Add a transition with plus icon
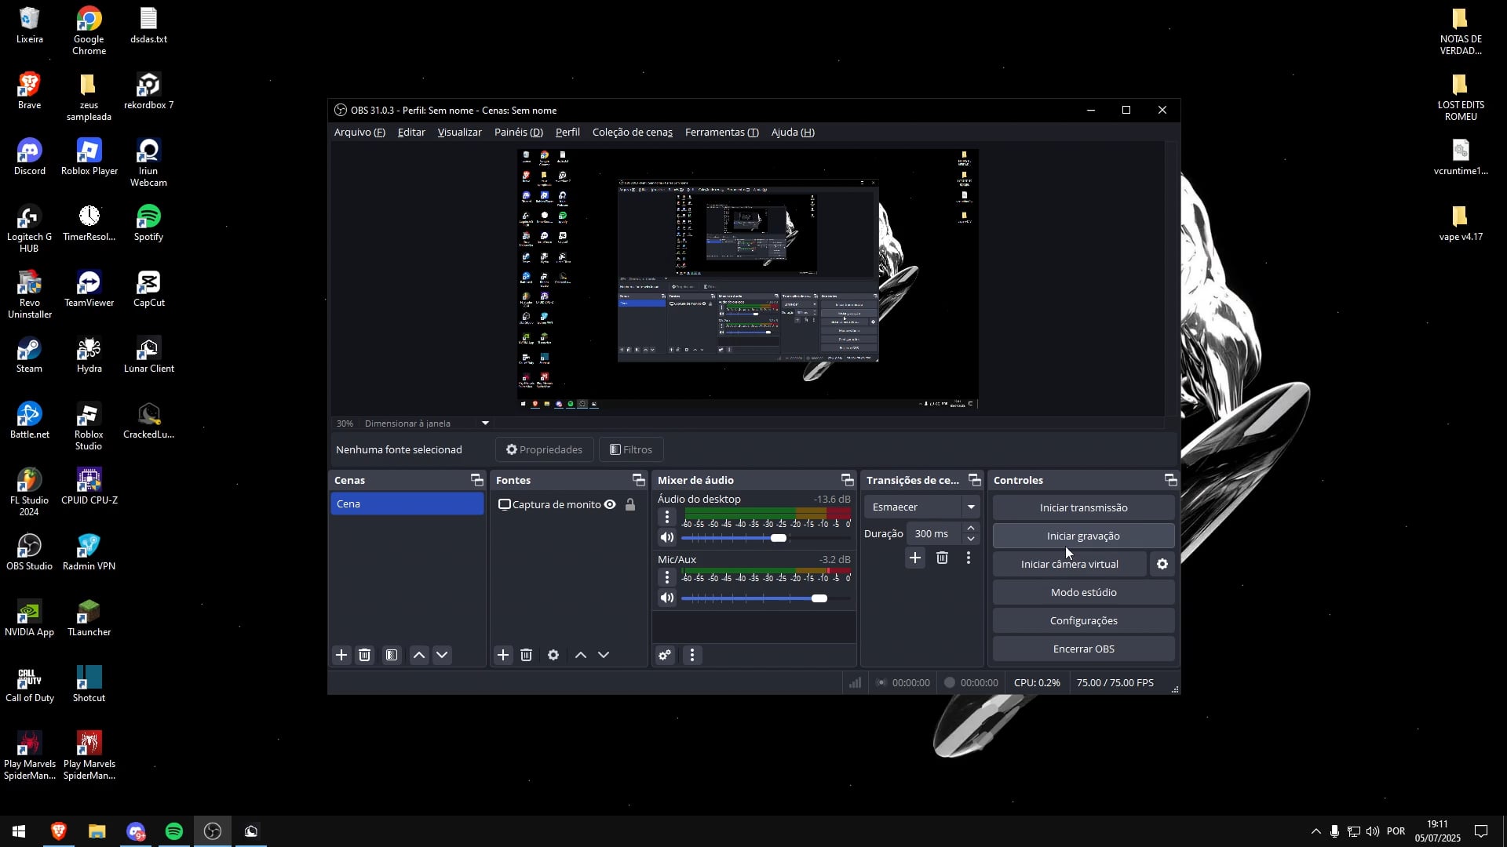The height and width of the screenshot is (847, 1507). (x=915, y=558)
